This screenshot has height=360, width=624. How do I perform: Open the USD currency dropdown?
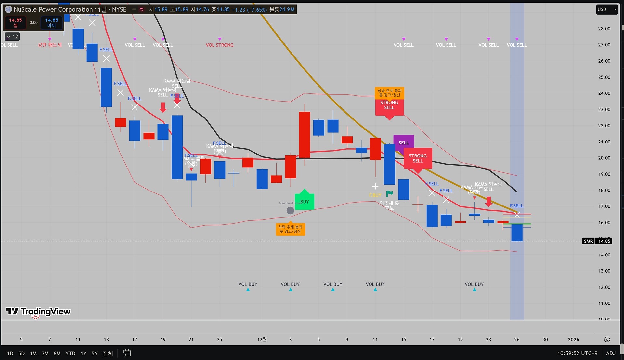click(x=606, y=9)
